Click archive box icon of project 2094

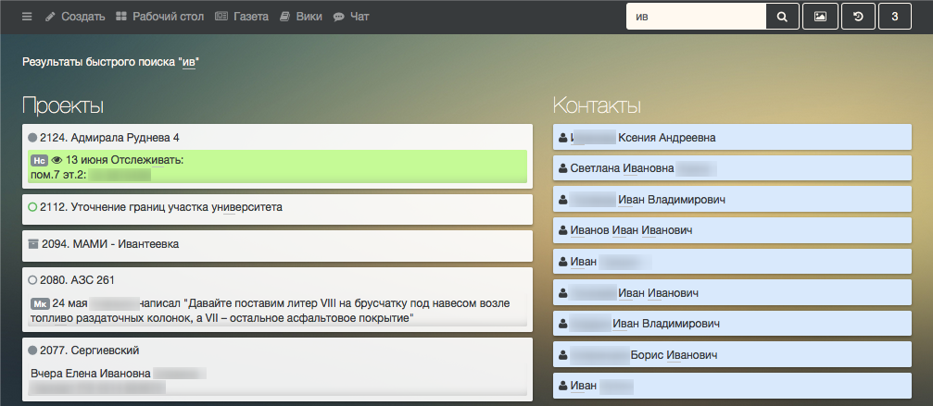coord(33,244)
